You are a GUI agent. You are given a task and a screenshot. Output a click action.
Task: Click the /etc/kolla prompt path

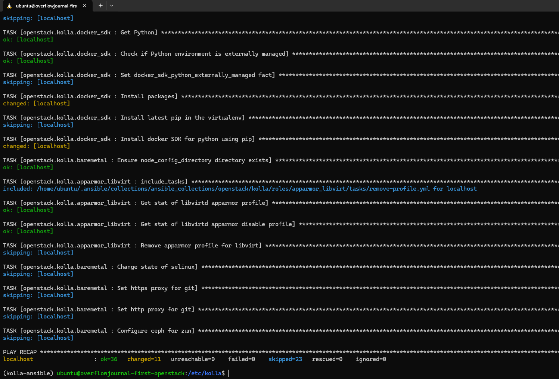click(x=205, y=373)
